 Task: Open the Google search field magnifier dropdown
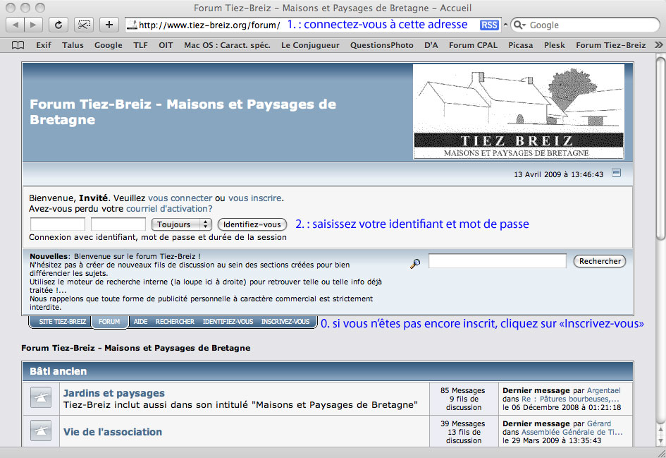point(519,25)
